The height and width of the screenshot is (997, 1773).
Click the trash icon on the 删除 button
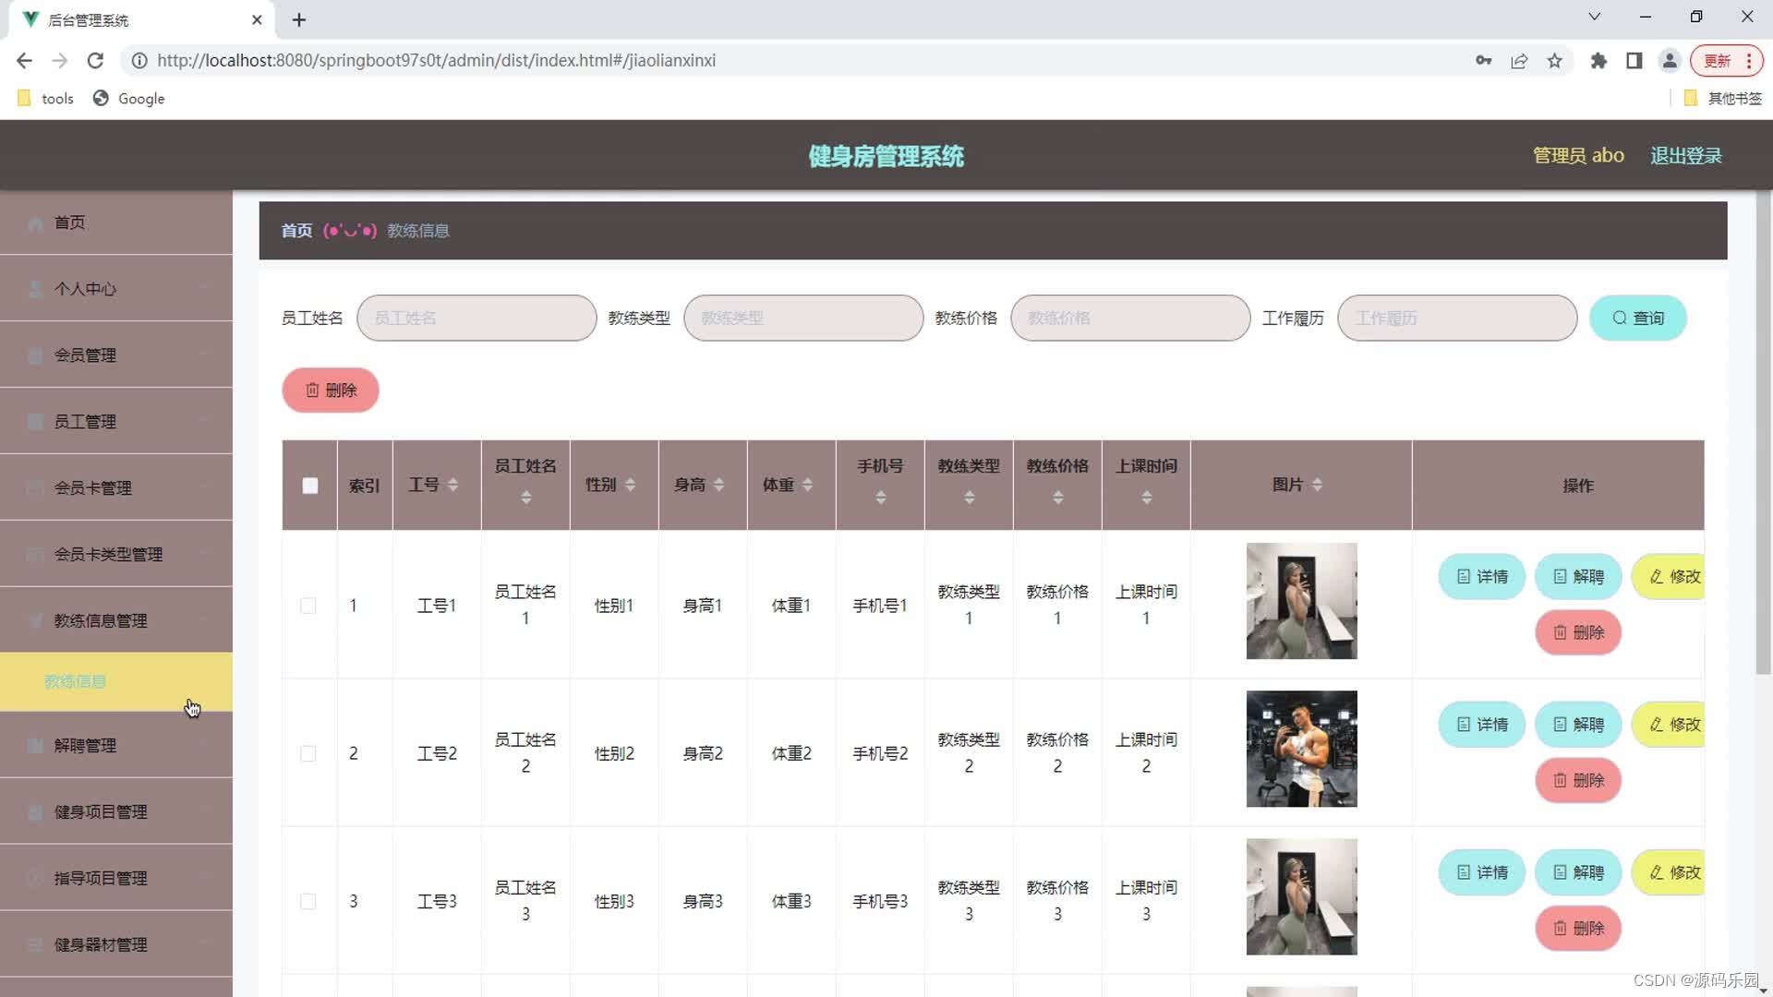point(312,390)
